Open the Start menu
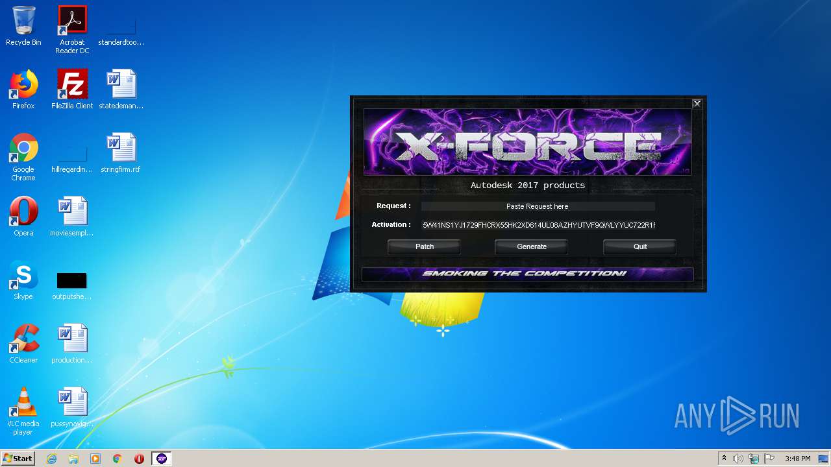Screen dimensions: 831x467 point(18,459)
